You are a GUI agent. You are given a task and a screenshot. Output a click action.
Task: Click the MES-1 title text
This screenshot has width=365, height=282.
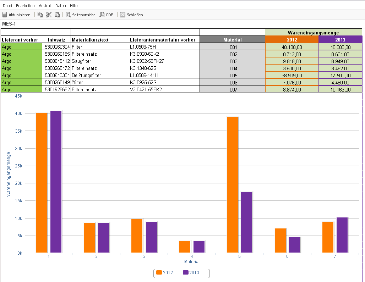point(9,24)
